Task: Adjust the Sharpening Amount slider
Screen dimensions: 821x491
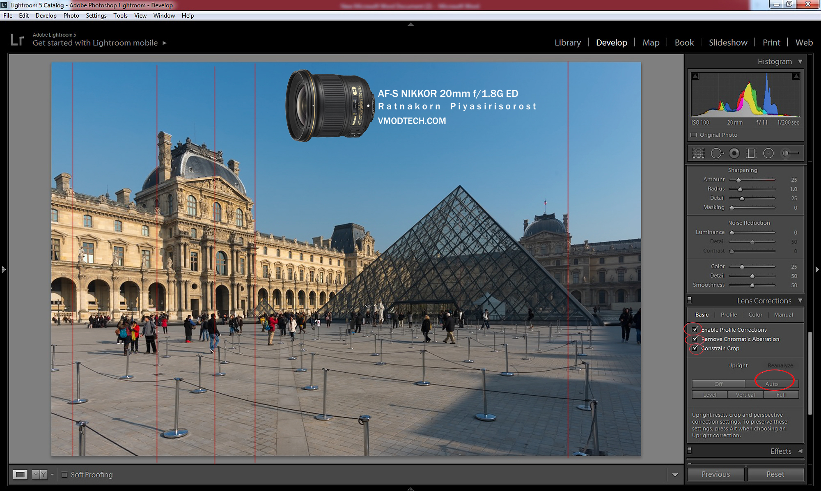Action: tap(738, 180)
